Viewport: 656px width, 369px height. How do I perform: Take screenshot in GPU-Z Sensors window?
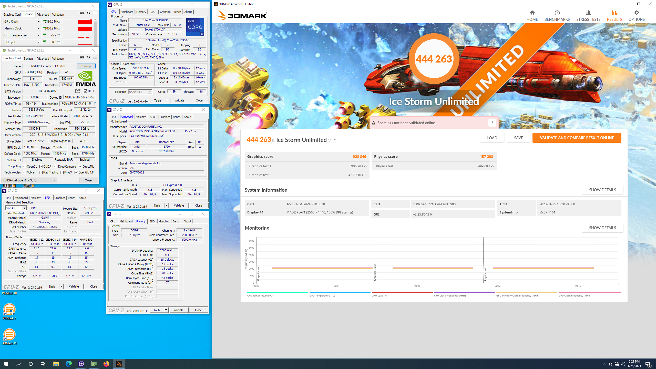81,13
